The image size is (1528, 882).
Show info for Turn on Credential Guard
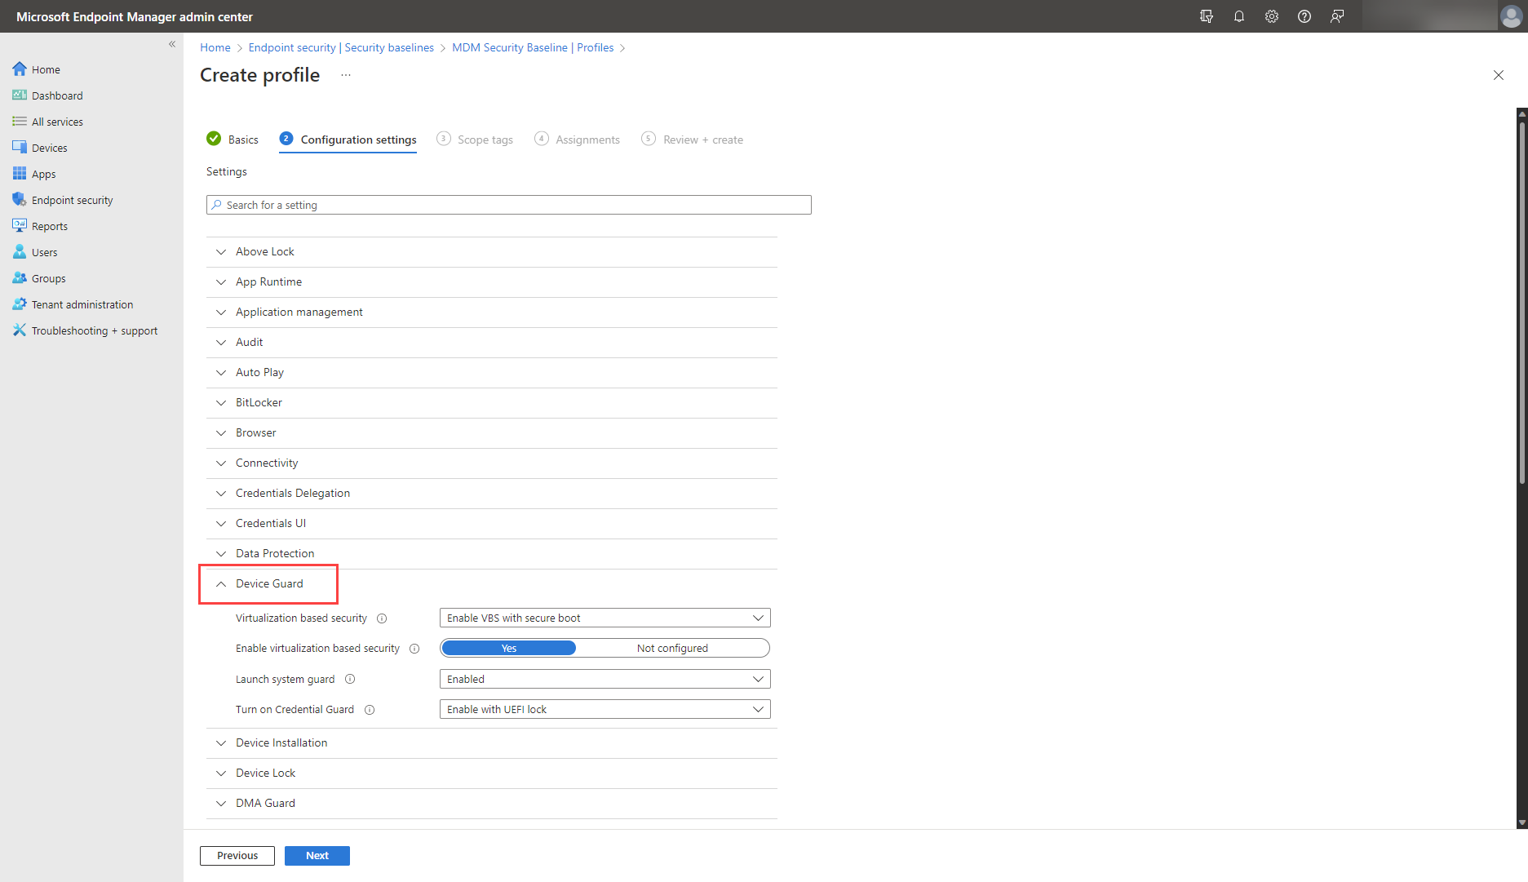coord(370,710)
